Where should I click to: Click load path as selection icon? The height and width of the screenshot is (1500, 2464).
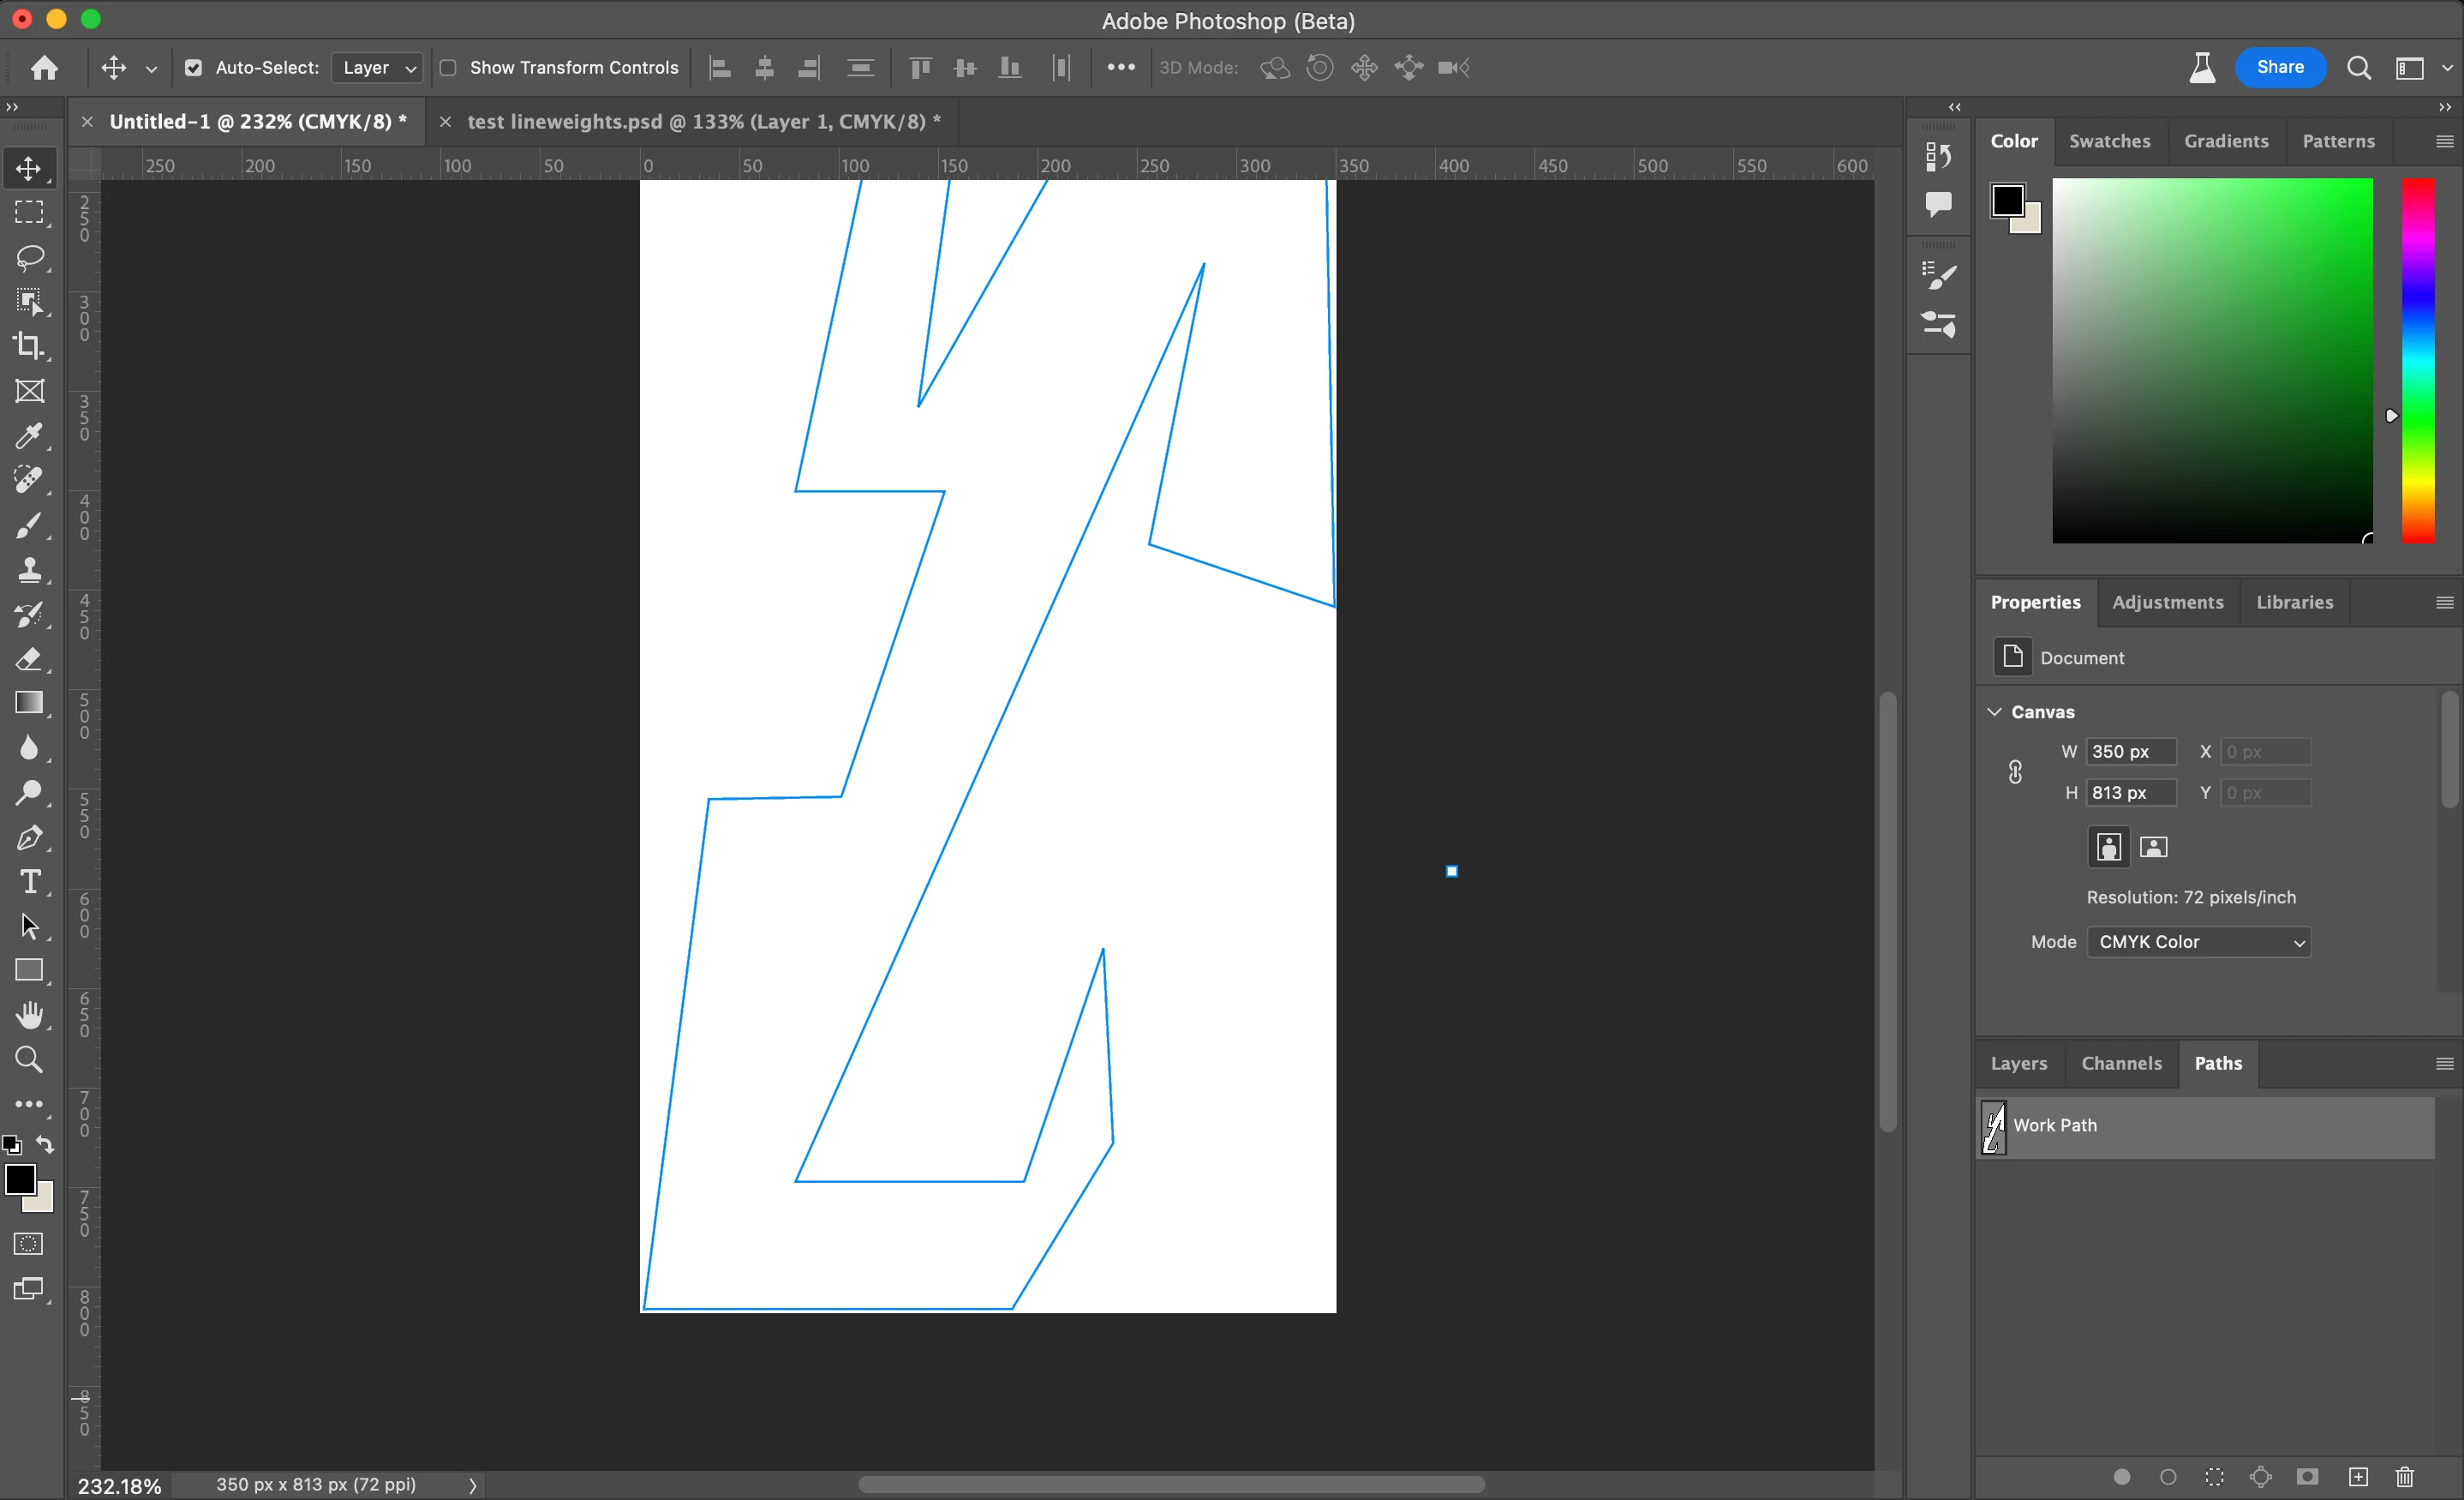coord(2214,1477)
